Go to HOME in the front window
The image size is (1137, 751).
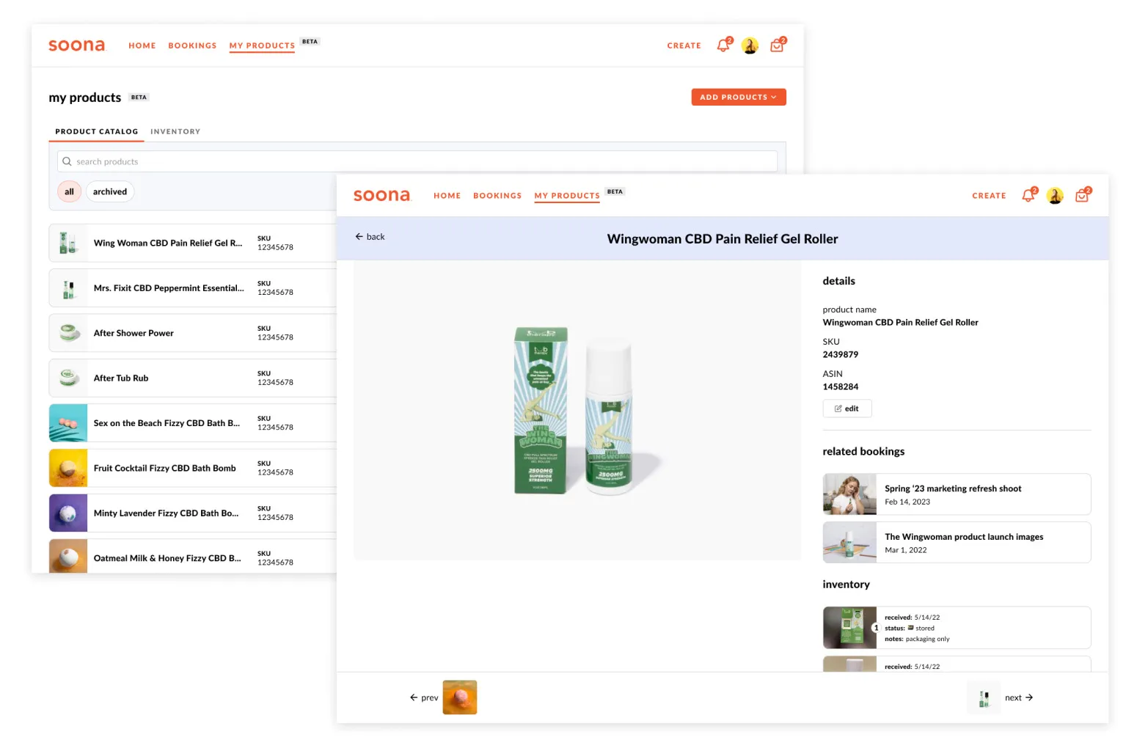point(447,196)
